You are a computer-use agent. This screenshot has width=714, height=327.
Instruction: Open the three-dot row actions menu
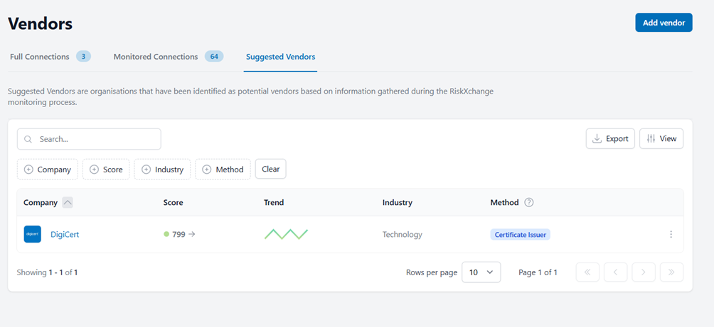671,235
